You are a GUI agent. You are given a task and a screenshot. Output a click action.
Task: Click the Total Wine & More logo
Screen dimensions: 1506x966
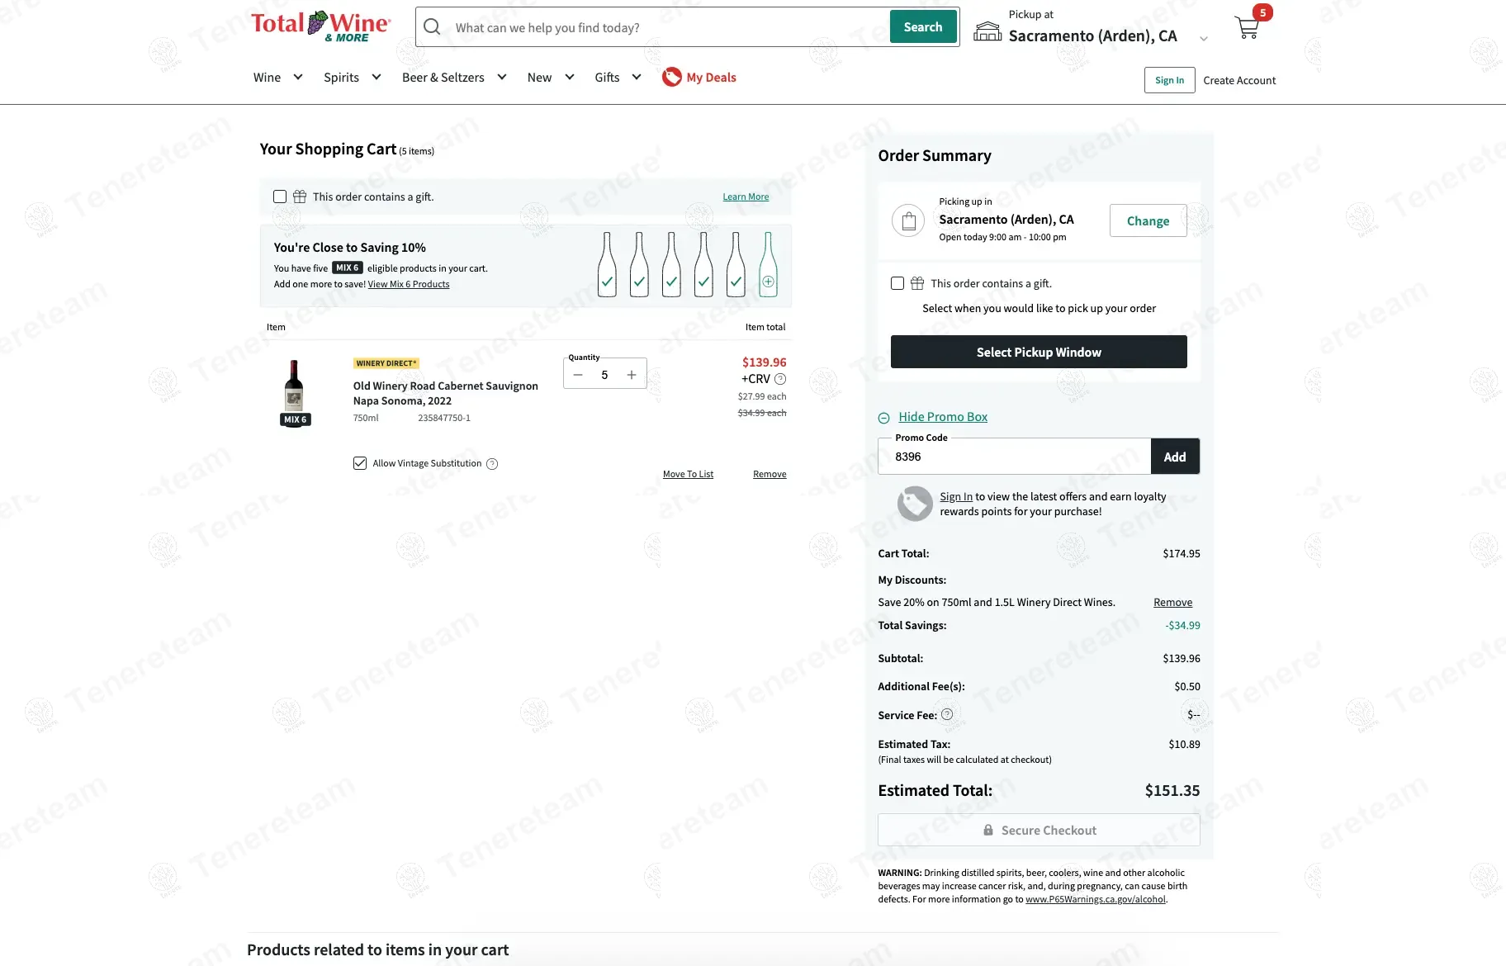click(x=320, y=26)
